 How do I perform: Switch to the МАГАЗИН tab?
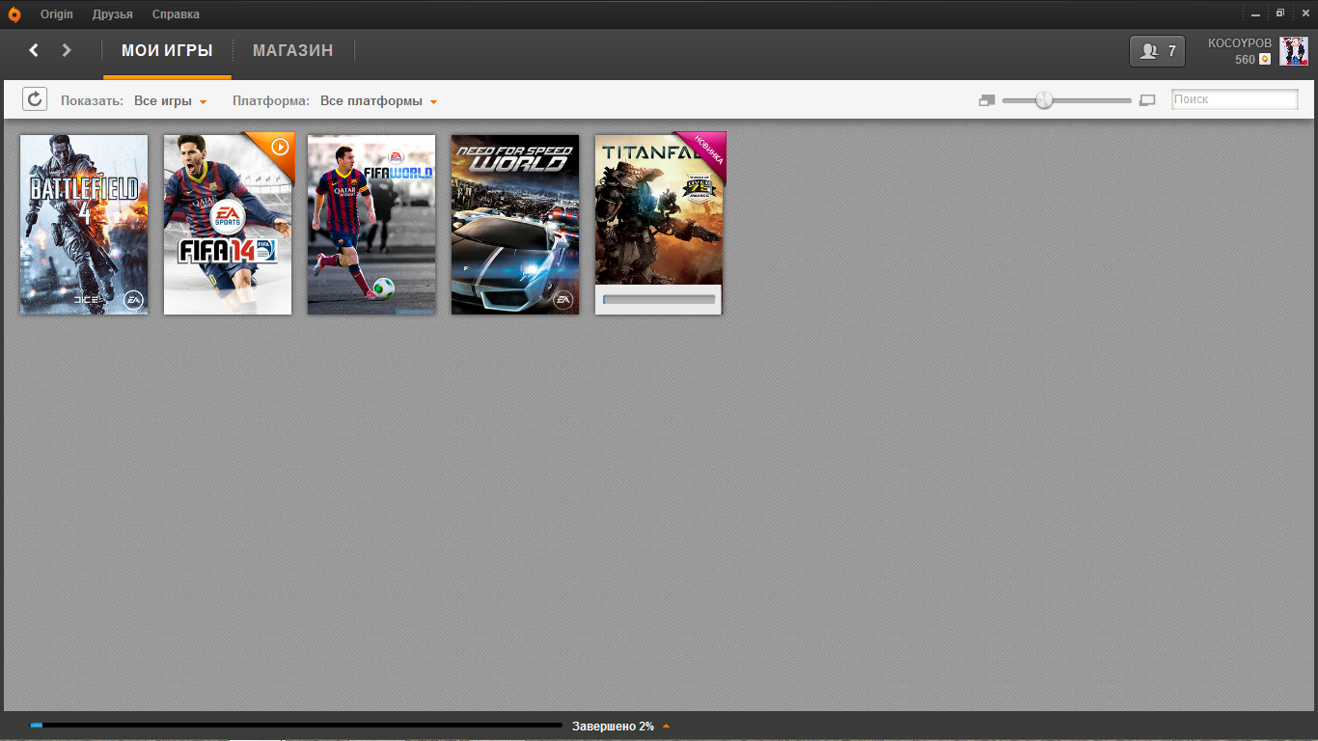293,50
